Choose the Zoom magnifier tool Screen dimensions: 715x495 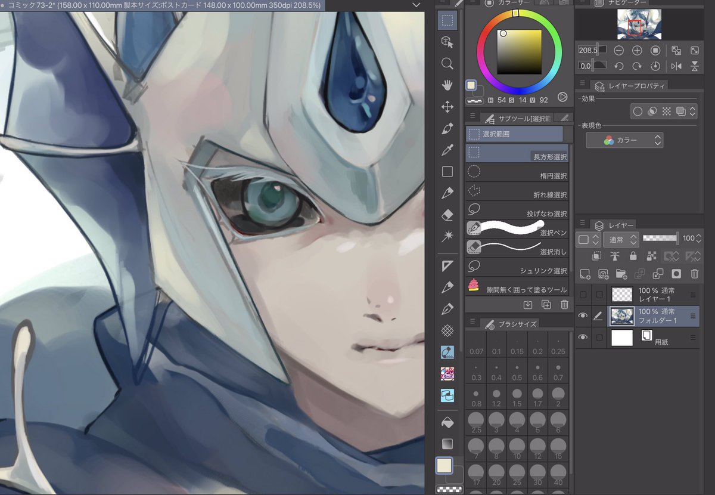pos(447,63)
